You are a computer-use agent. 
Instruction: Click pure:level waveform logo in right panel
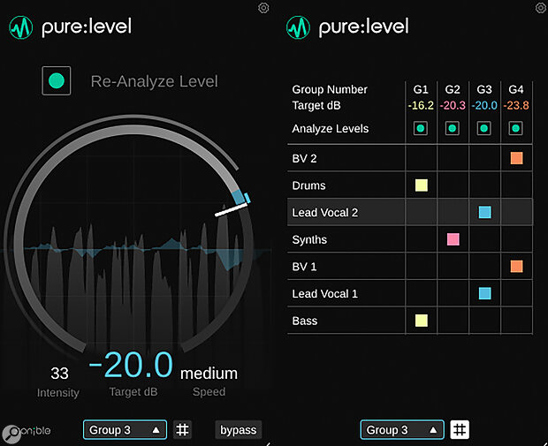coord(298,27)
